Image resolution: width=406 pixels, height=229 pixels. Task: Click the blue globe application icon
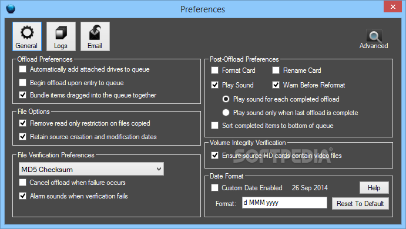coord(11,9)
